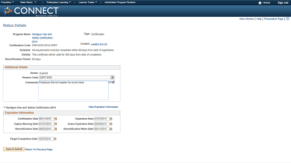Open calendar picker beside Expiration Date field
291x163 pixels.
111,119
